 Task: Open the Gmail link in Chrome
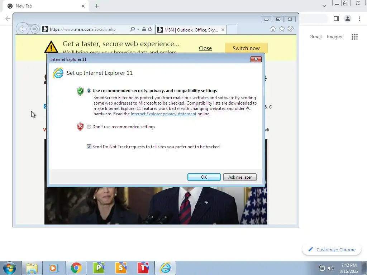(315, 37)
